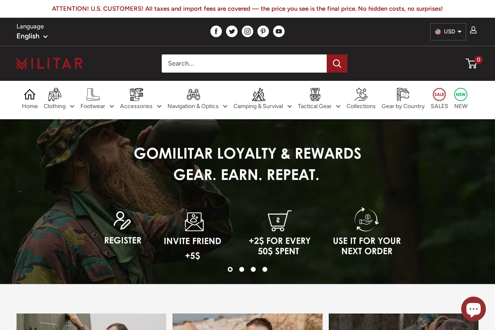Open the Instagram social icon
Image resolution: width=495 pixels, height=330 pixels.
pos(247,31)
